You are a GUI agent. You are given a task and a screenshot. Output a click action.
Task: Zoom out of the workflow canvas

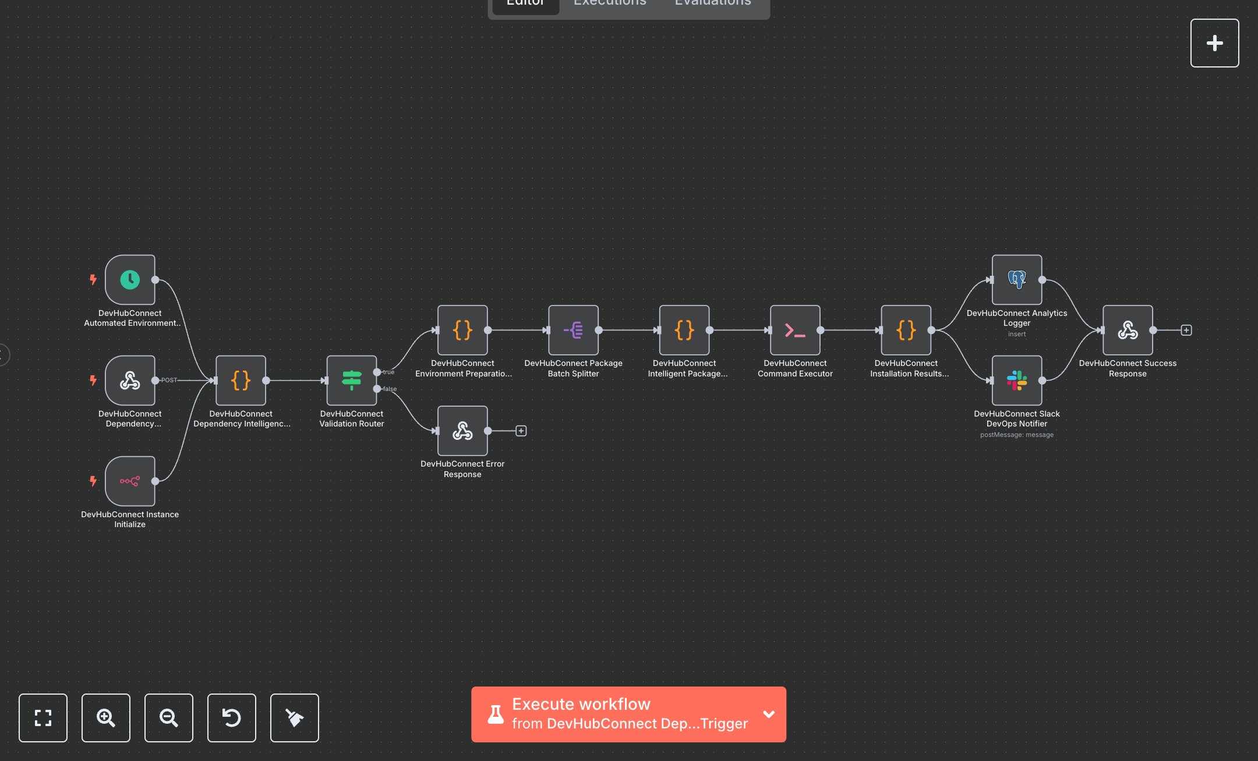tap(168, 718)
